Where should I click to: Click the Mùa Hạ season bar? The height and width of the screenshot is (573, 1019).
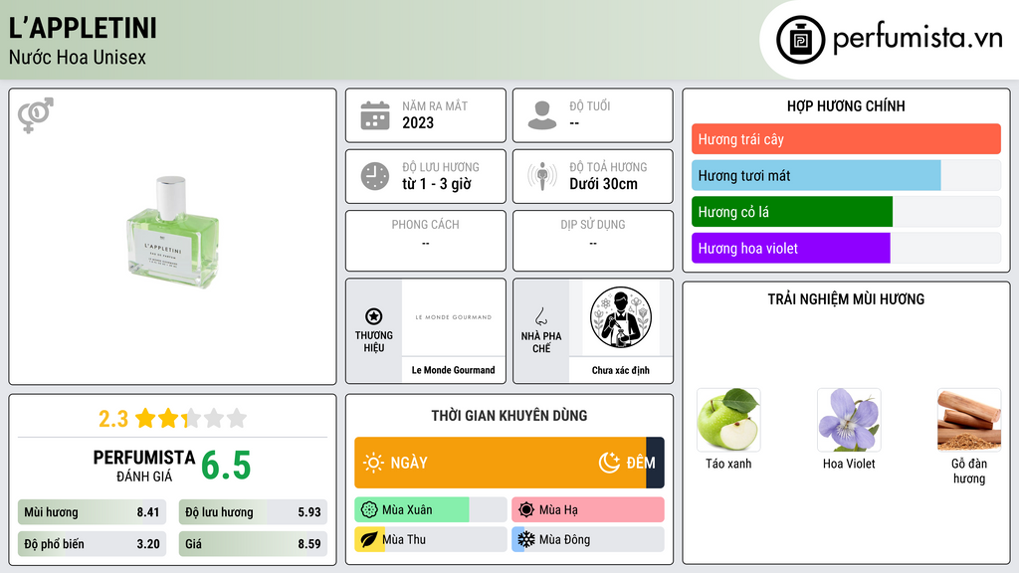point(587,510)
